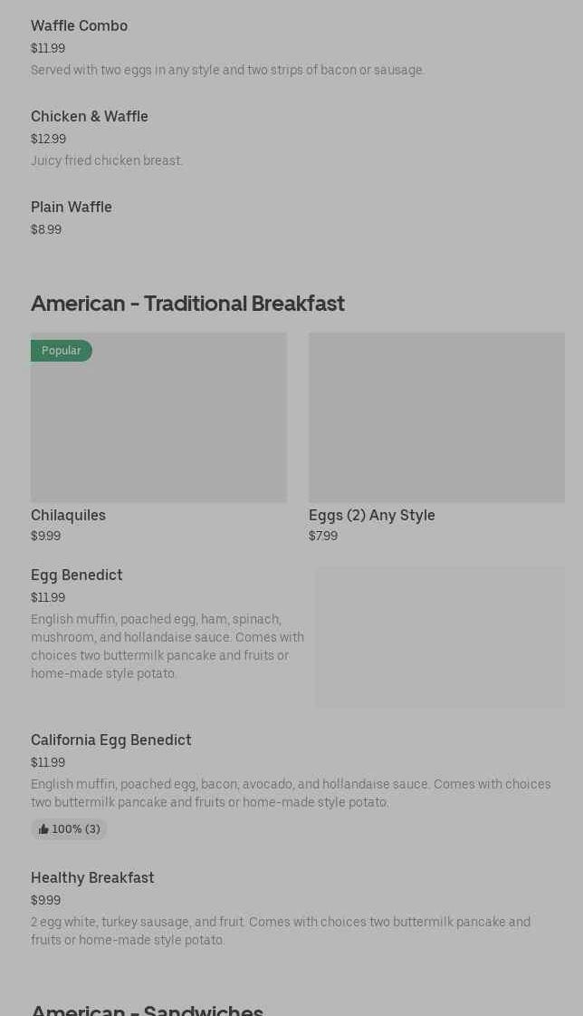The width and height of the screenshot is (583, 1016).
Task: Open Eggs (2) Any Style item title
Action: point(371,516)
